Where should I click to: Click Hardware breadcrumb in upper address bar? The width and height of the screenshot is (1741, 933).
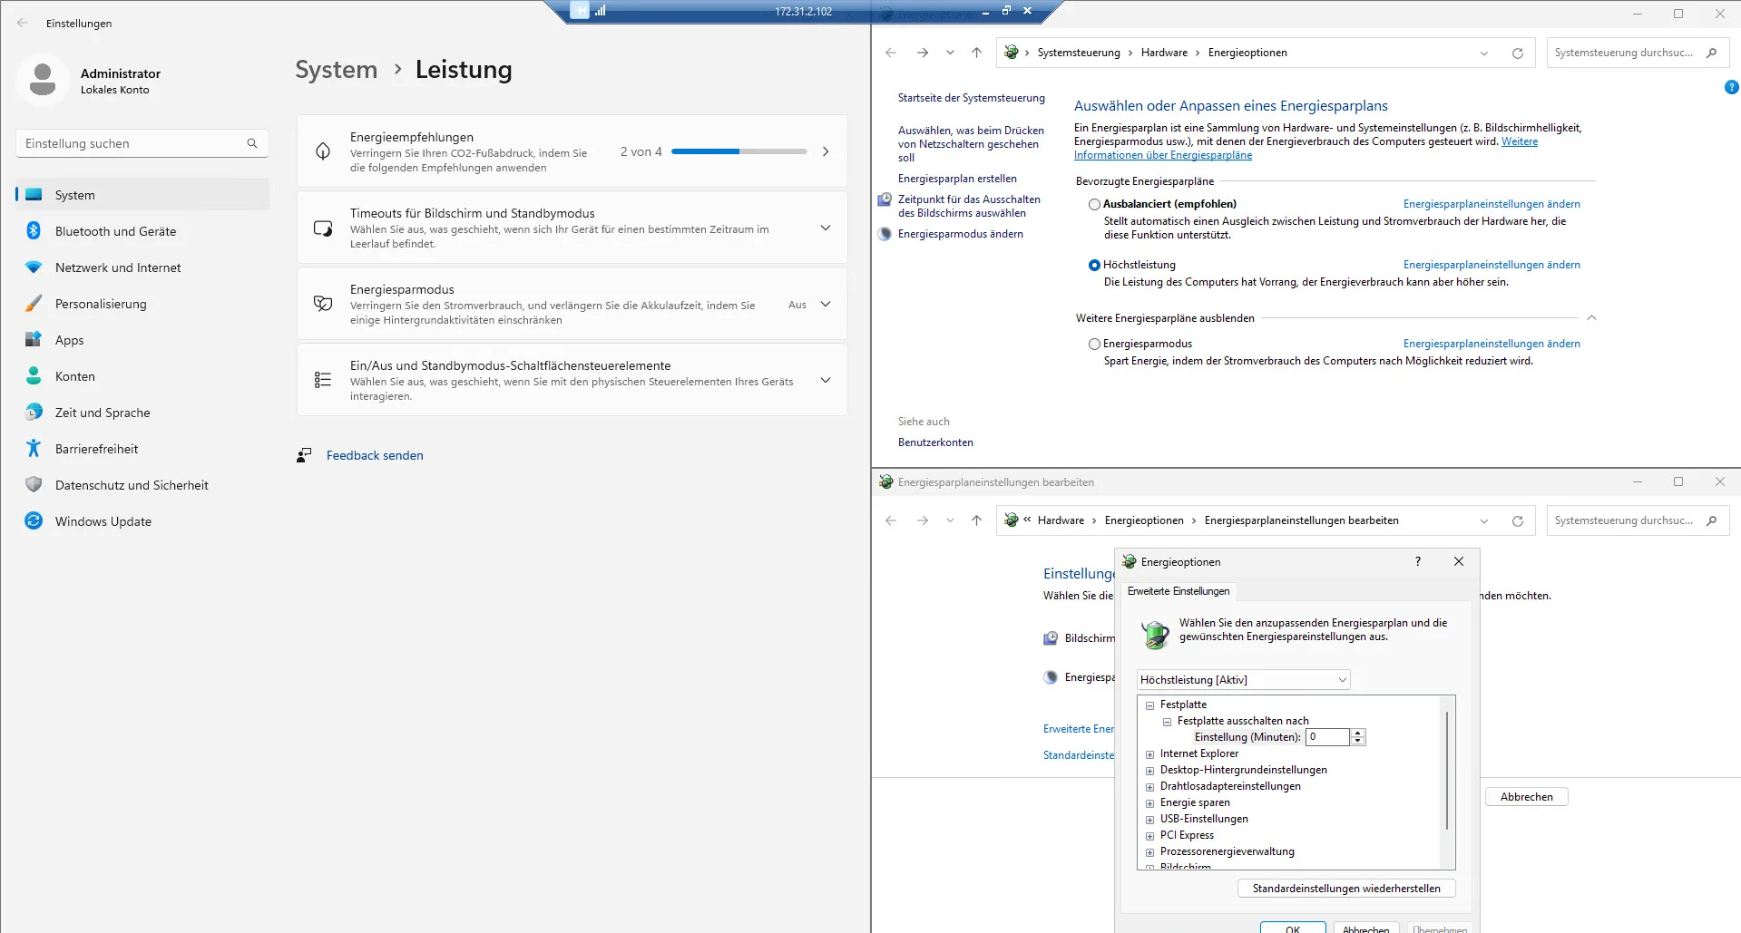coord(1164,53)
